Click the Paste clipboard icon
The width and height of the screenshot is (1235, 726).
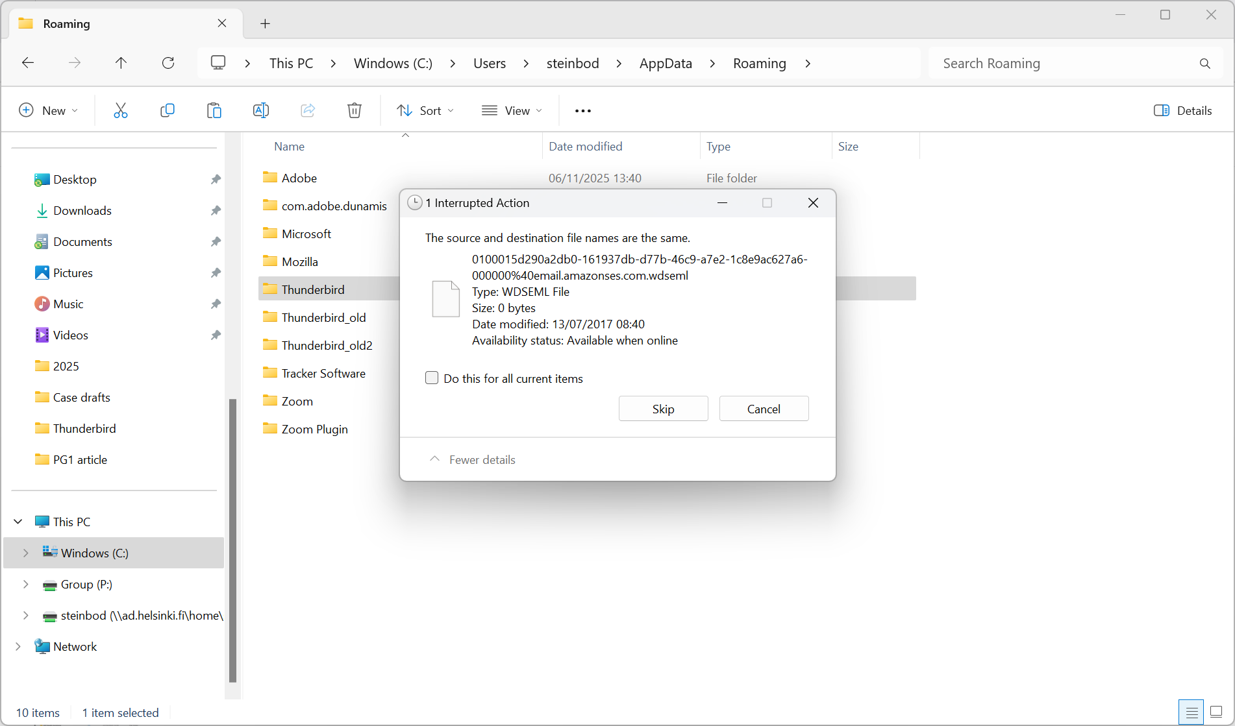[x=214, y=110]
